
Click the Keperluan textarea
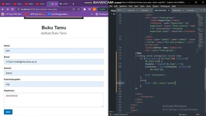54,100
